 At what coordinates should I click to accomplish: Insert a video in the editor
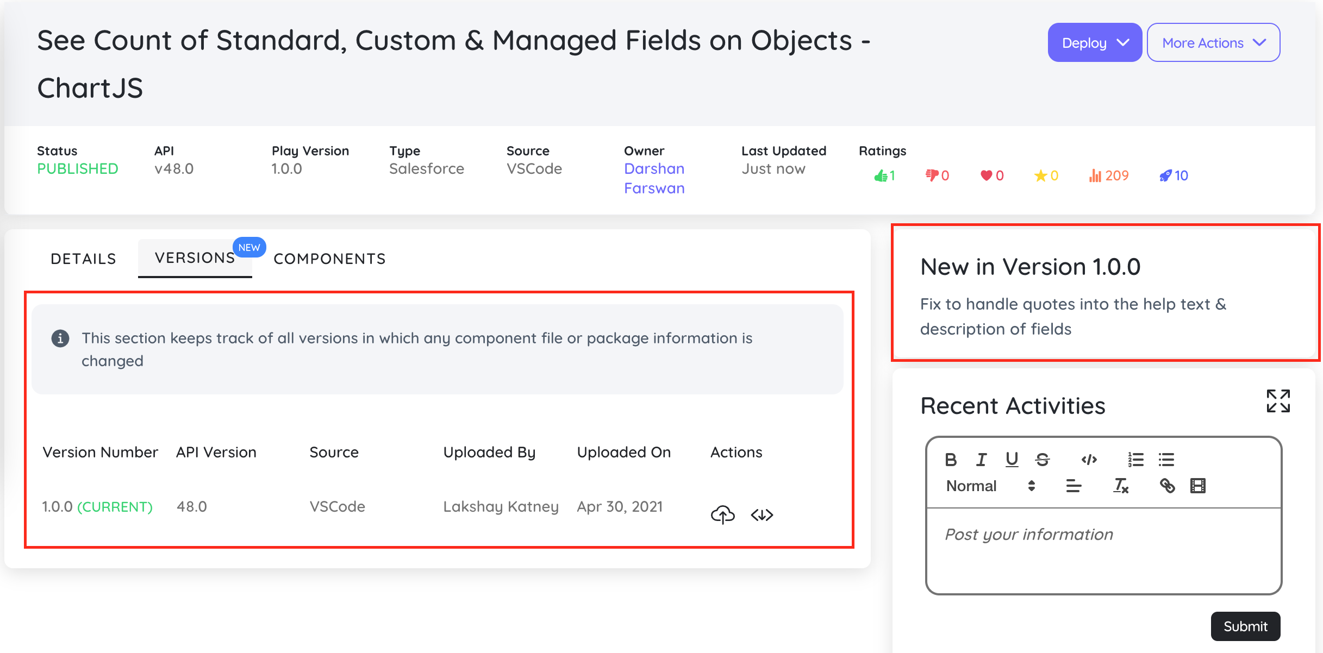tap(1197, 486)
